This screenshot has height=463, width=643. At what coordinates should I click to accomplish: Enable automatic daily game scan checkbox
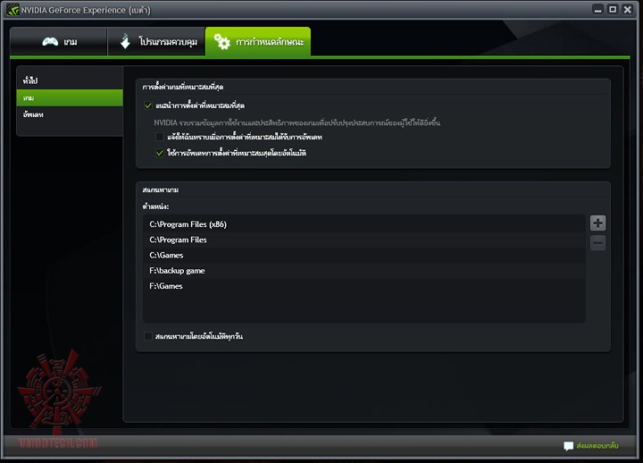(x=148, y=336)
